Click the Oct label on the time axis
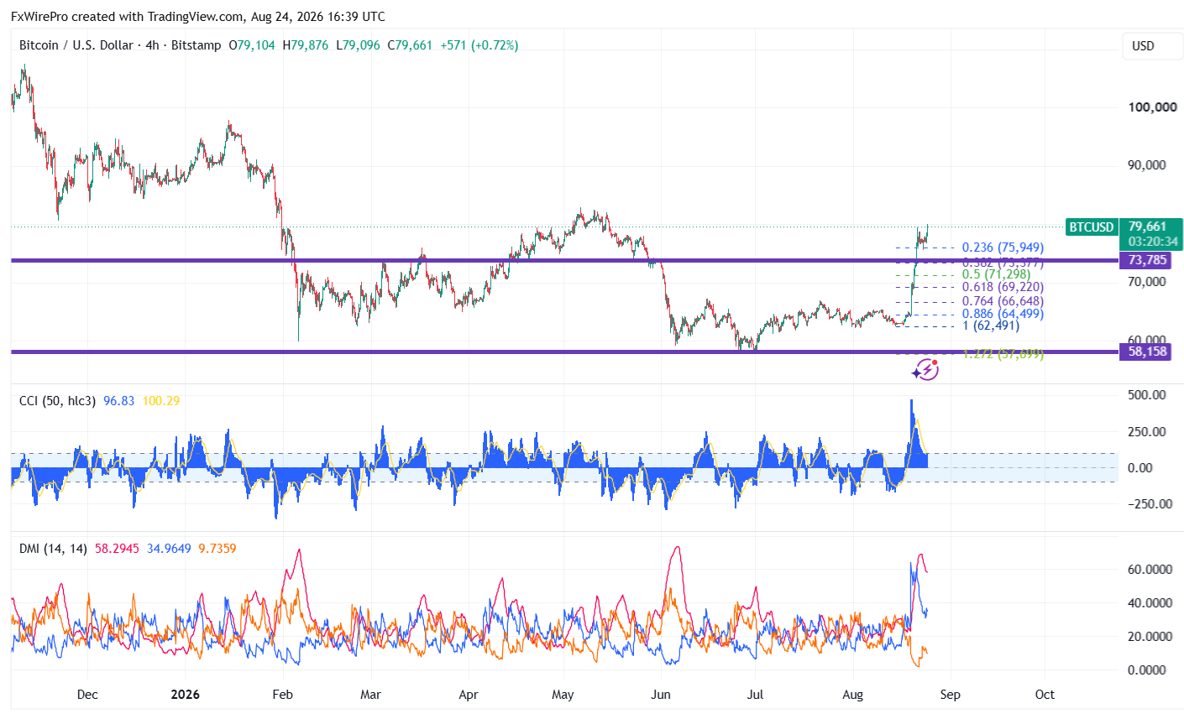This screenshot has width=1184, height=719. coord(1045,695)
